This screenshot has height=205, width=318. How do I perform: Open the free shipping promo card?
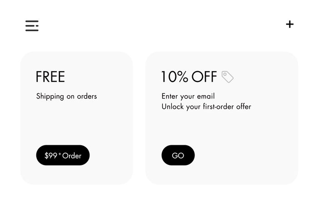(x=76, y=118)
